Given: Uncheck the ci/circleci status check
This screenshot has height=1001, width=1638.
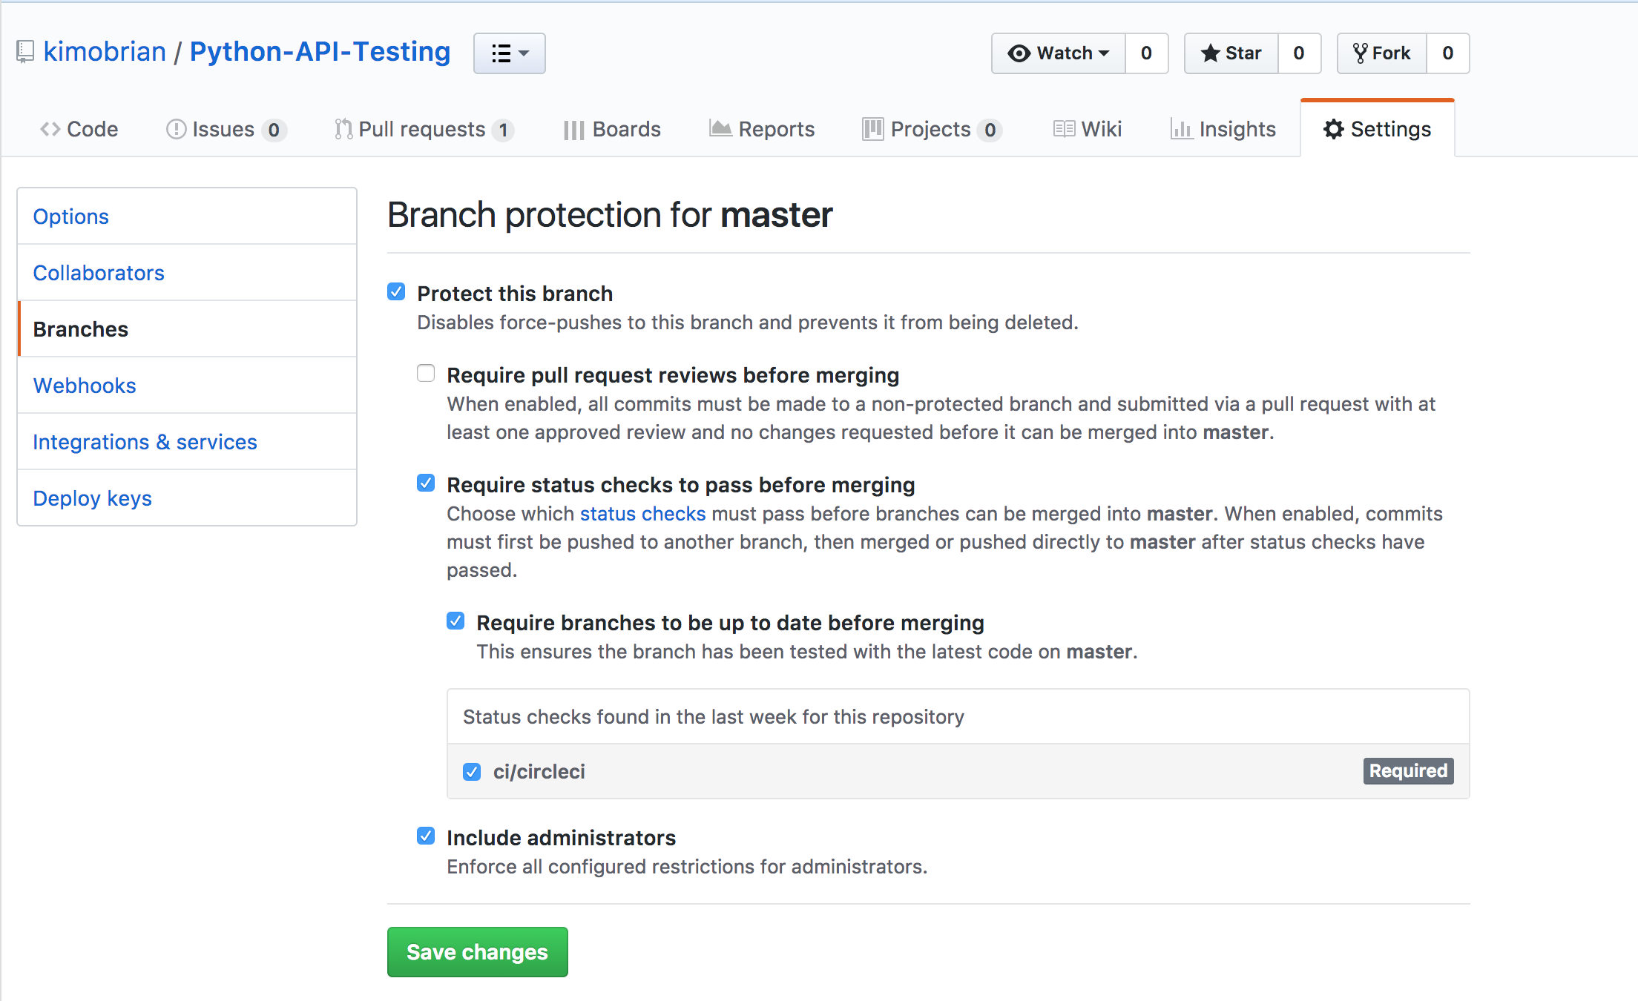Looking at the screenshot, I should [x=472, y=771].
